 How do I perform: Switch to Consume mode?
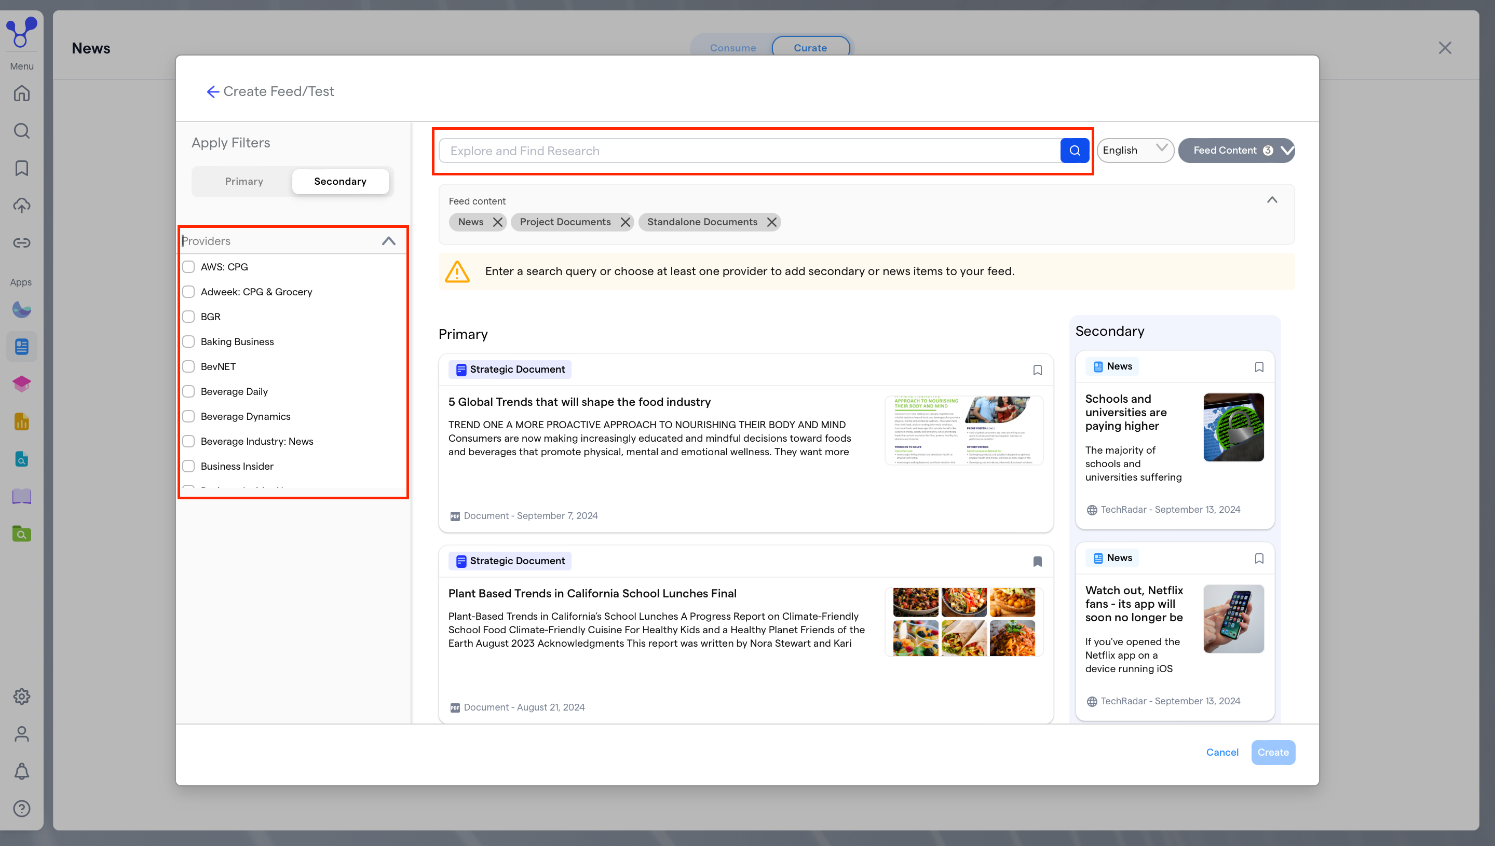point(732,48)
